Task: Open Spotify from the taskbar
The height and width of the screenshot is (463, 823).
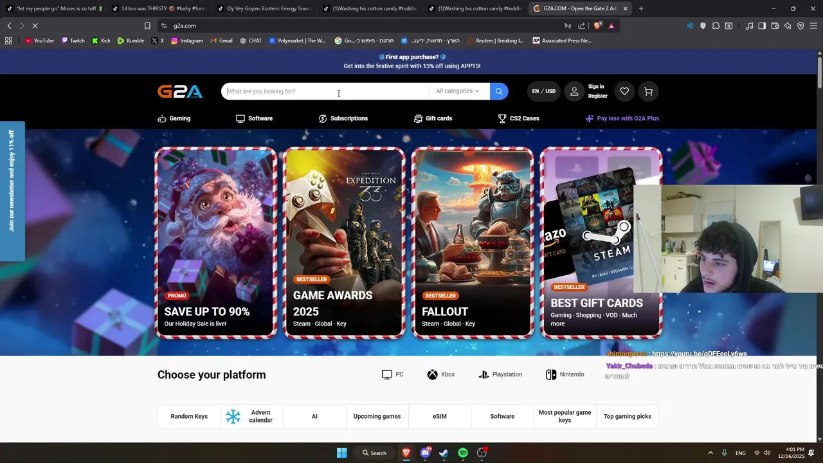Action: coord(463,453)
